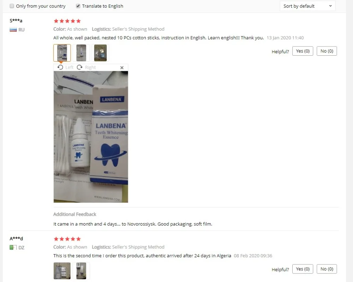Viewport: 353px width, 282px height.
Task: Vote No (0) on S***a's review
Action: pyautogui.click(x=327, y=51)
